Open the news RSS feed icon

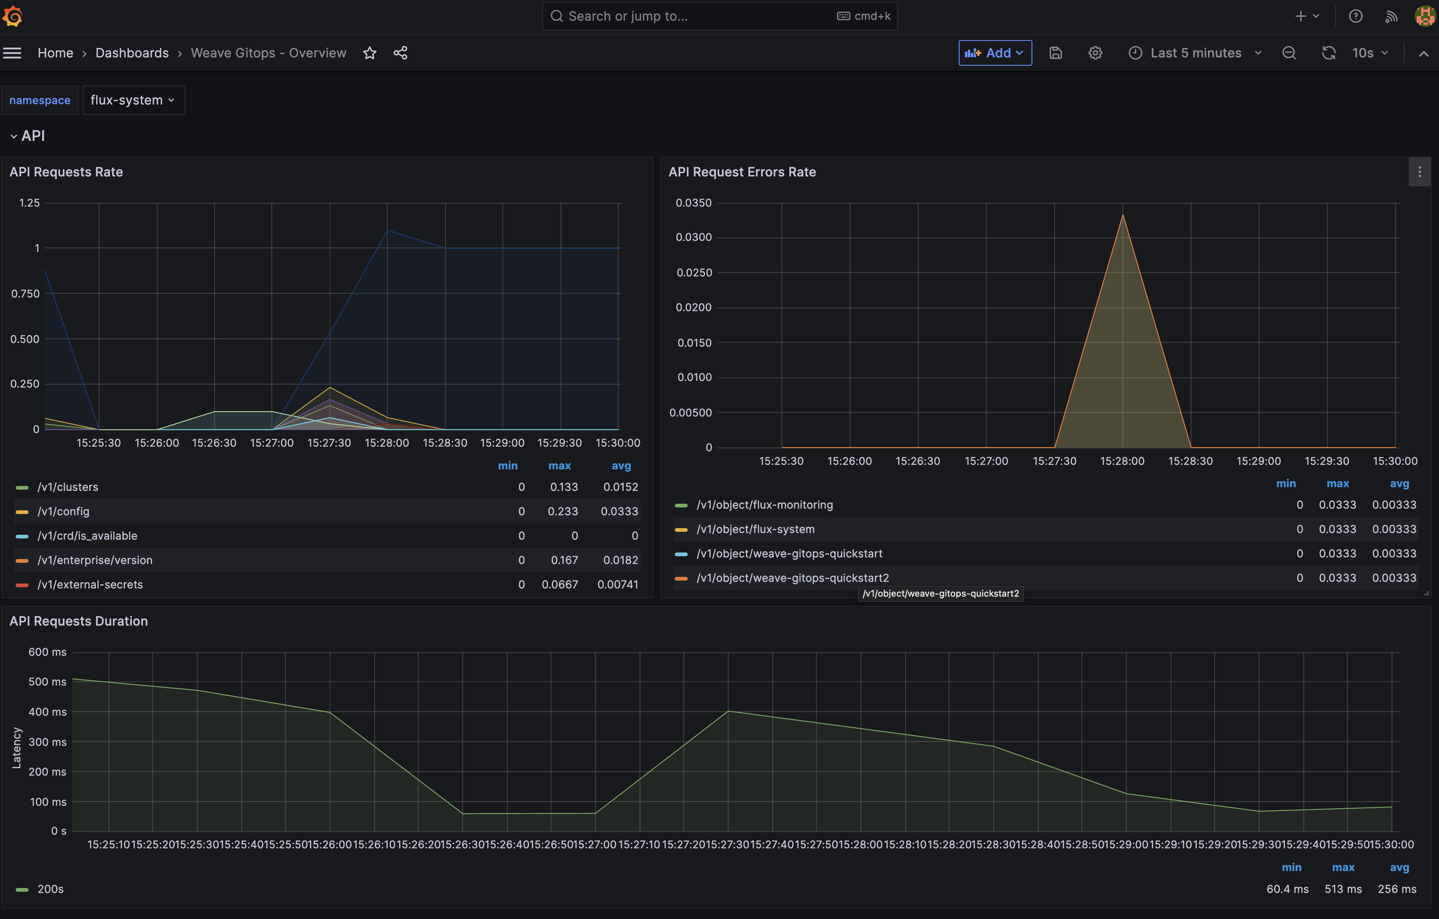pyautogui.click(x=1391, y=16)
